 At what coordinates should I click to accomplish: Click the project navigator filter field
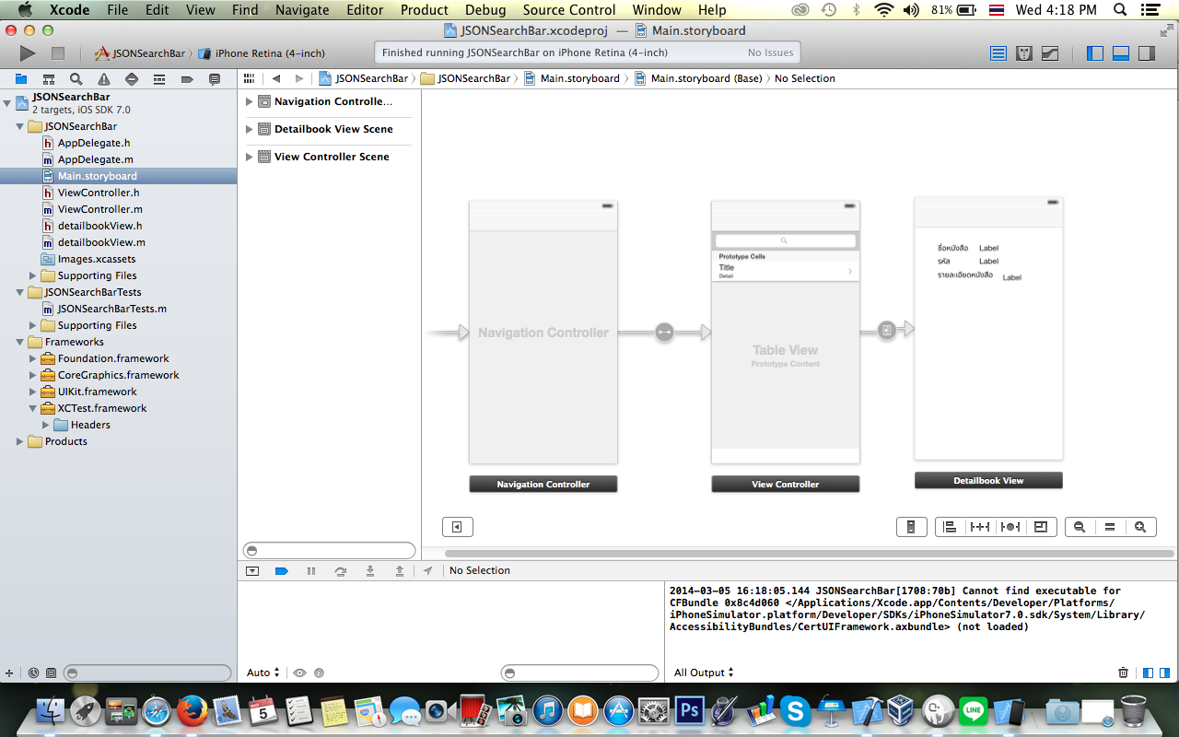[148, 673]
